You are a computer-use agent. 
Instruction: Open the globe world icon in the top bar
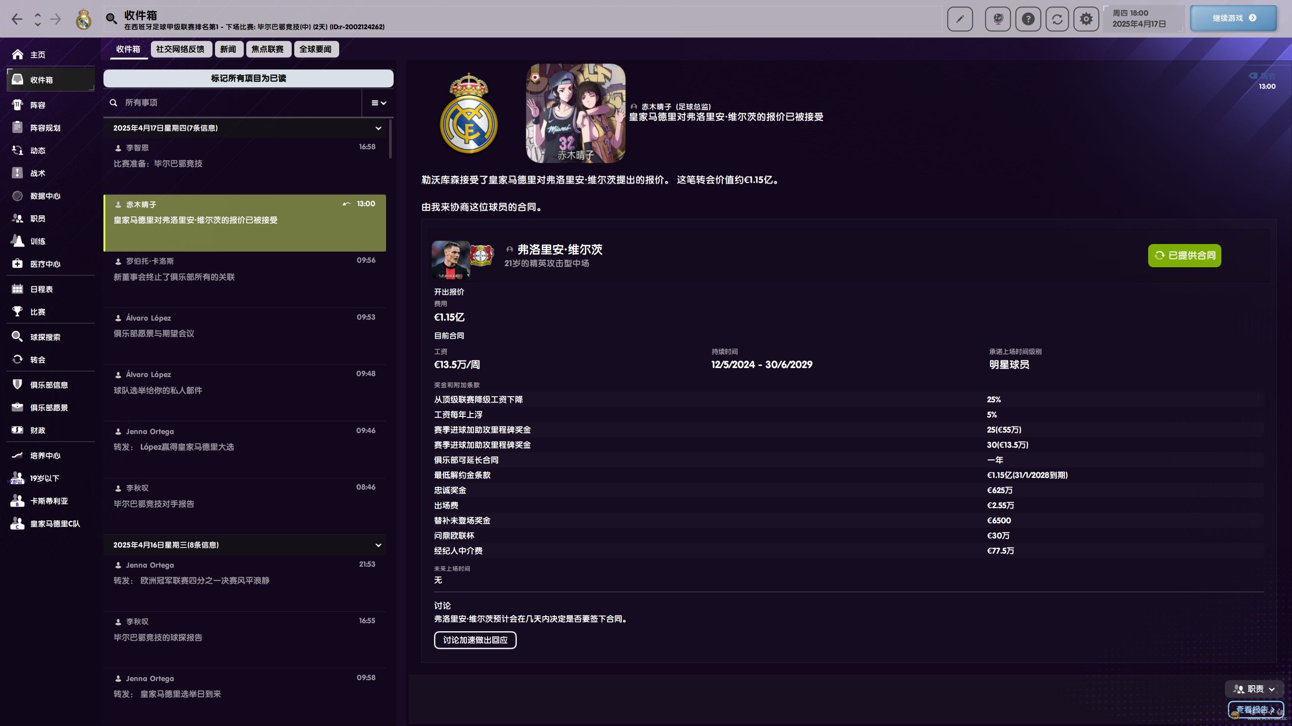tap(998, 19)
